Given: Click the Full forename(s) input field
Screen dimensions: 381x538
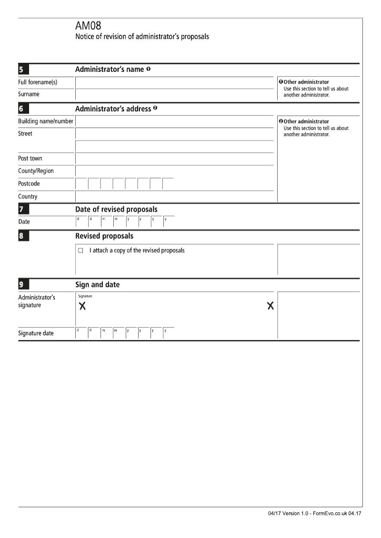Looking at the screenshot, I should [174, 83].
